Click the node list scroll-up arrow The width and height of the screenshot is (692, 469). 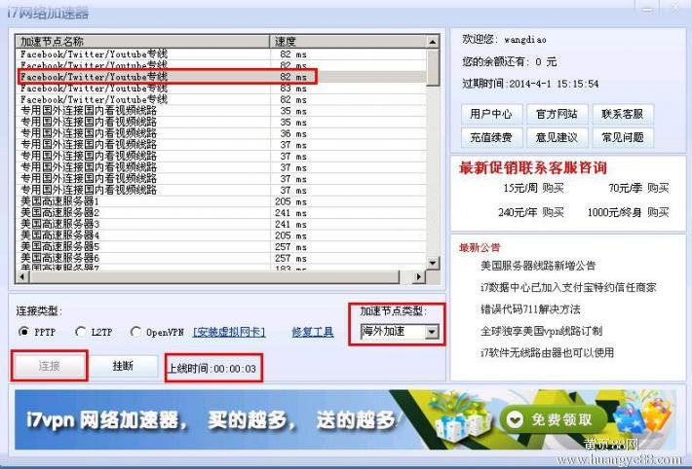pos(433,42)
